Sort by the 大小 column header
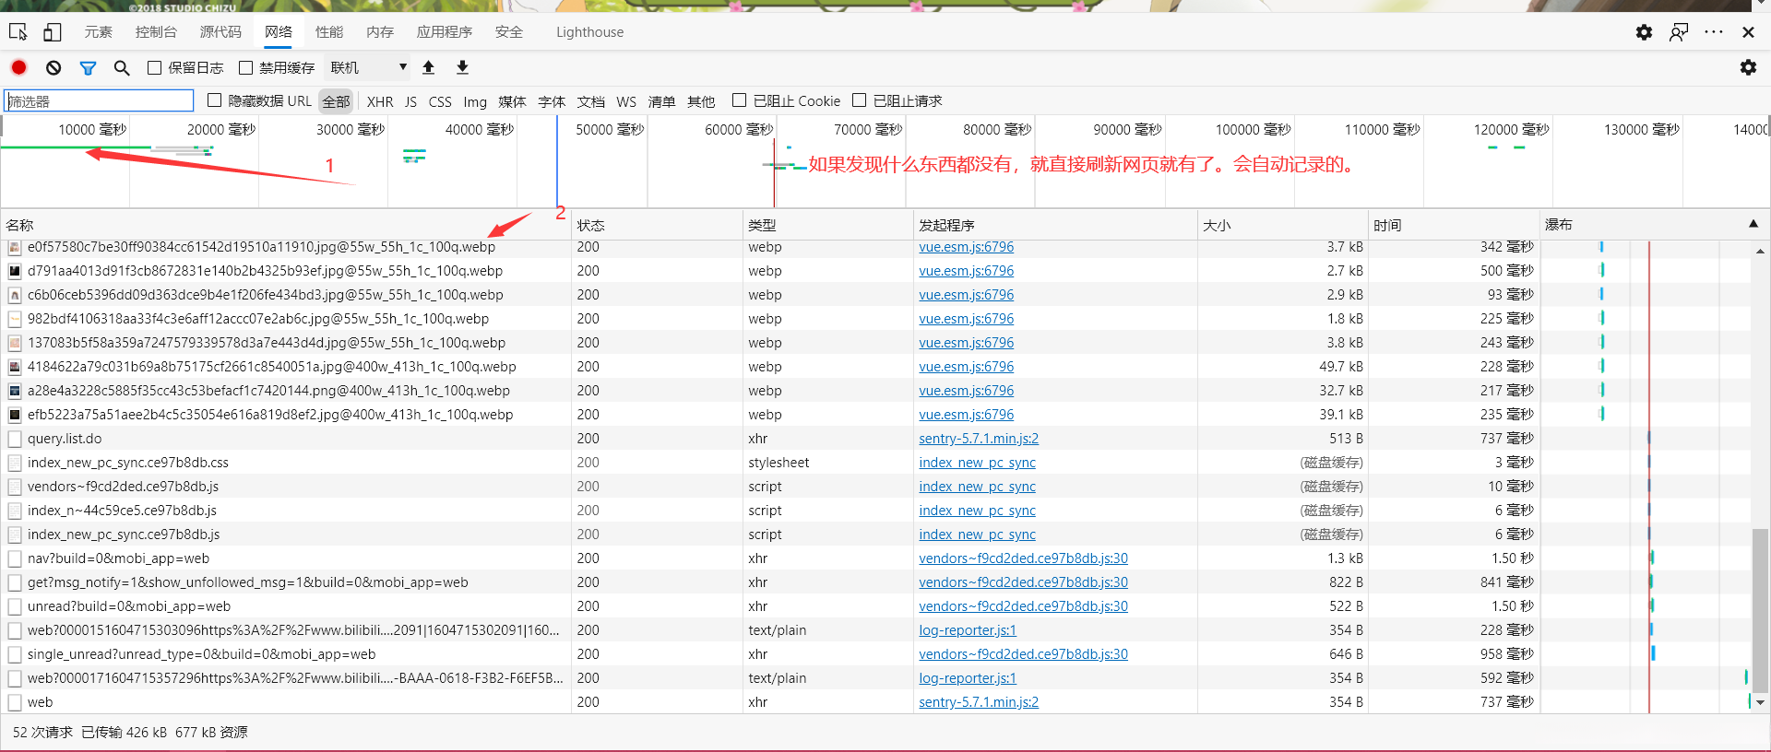 click(x=1282, y=225)
